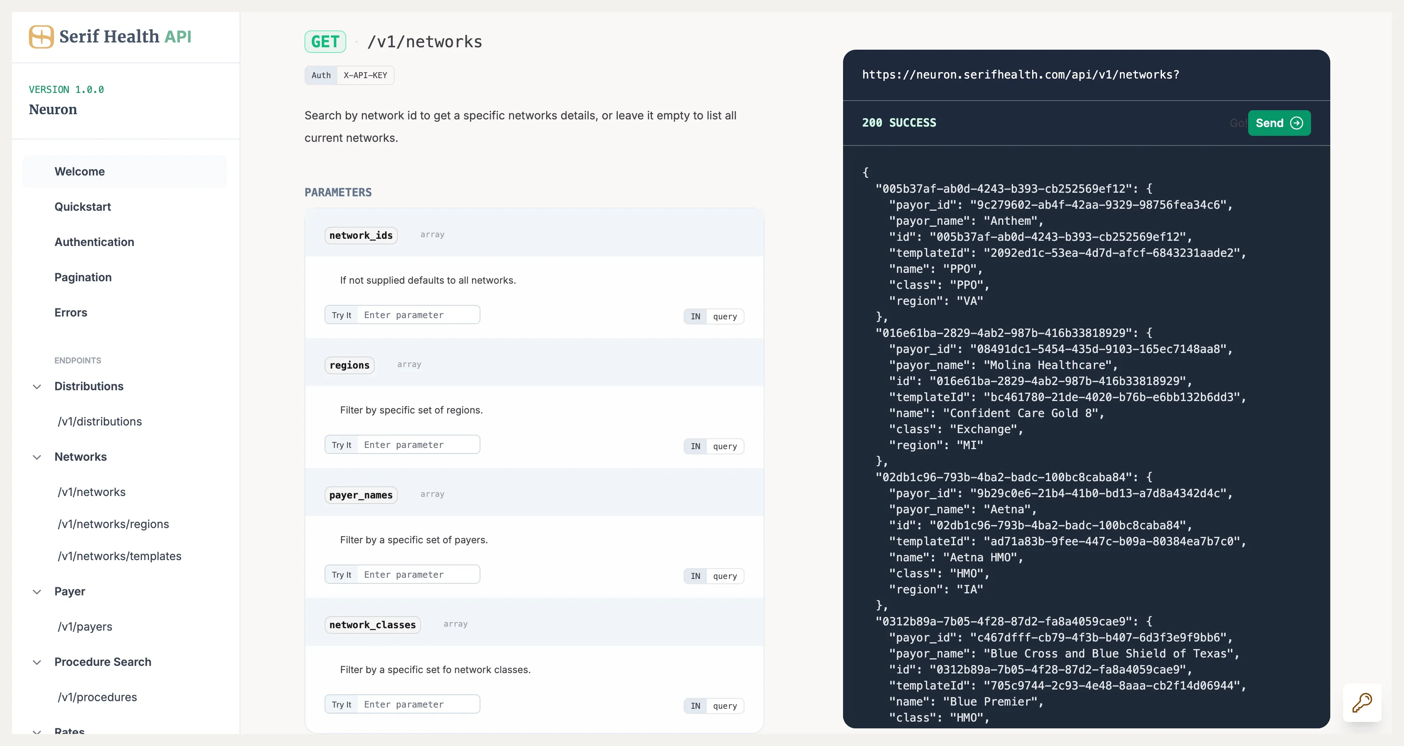The image size is (1404, 746).
Task: Click the Send button to execute request
Action: 1279,123
